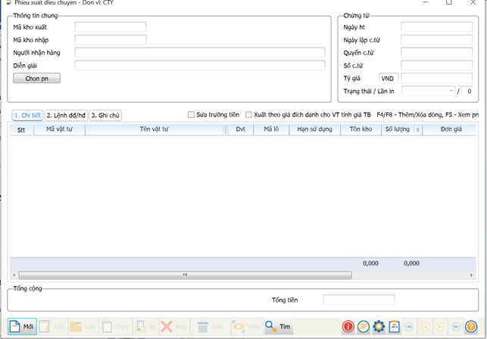The height and width of the screenshot is (339, 487).
Task: Expand the Trạng thái dropdown
Action: pos(451,92)
